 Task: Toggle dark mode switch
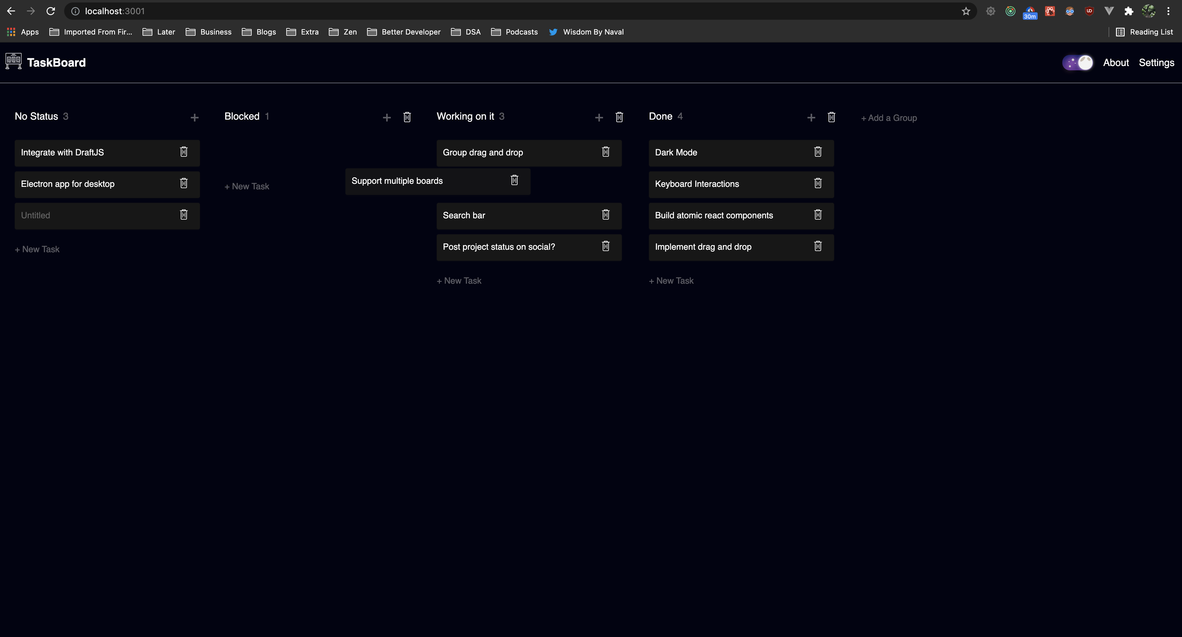[x=1077, y=62]
